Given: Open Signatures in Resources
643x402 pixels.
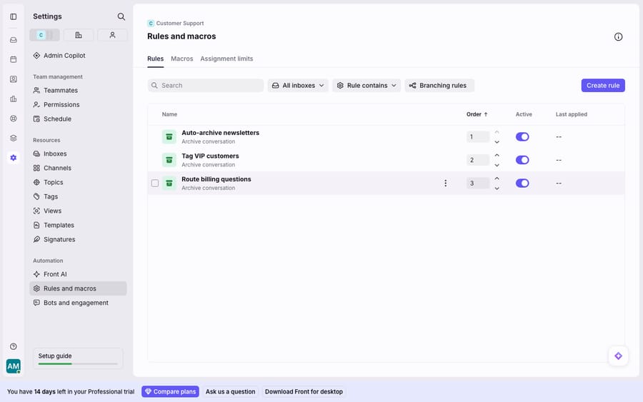Looking at the screenshot, I should point(78,239).
